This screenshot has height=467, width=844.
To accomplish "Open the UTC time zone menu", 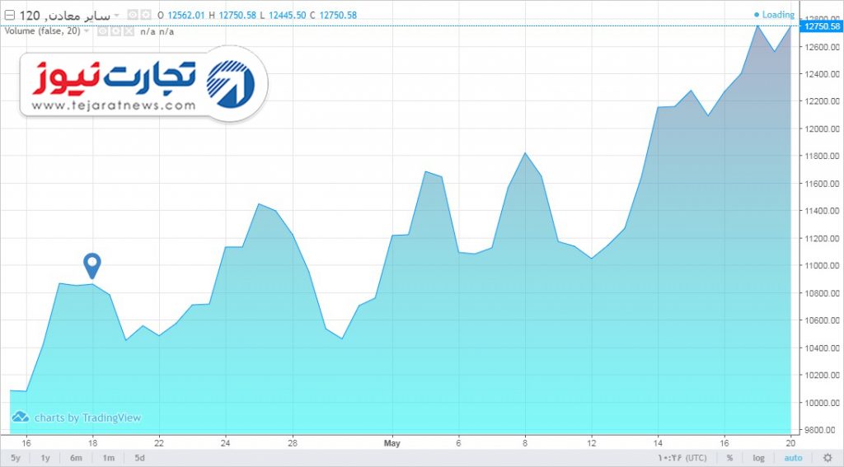I will [x=681, y=458].
